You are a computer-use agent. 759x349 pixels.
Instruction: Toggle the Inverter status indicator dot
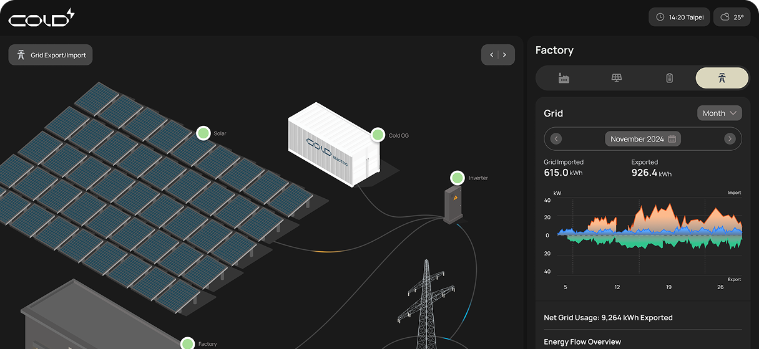[x=458, y=178]
